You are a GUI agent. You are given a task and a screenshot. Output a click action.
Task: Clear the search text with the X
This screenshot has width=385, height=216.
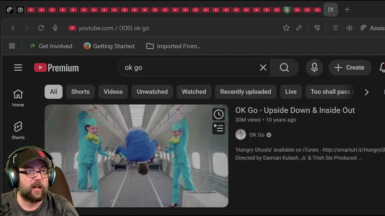[263, 67]
